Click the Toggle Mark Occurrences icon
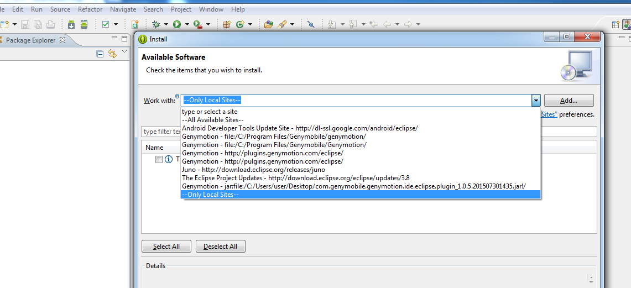This screenshot has width=631, height=288. 311,24
